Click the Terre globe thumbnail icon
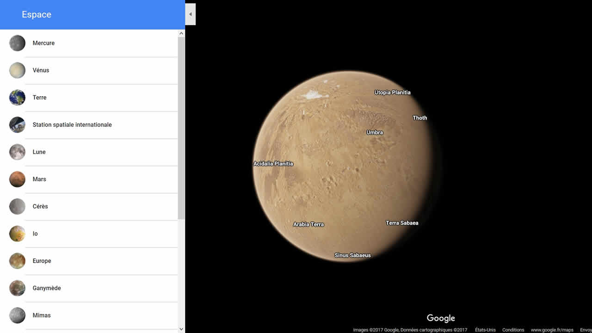The height and width of the screenshot is (333, 592). point(17,98)
